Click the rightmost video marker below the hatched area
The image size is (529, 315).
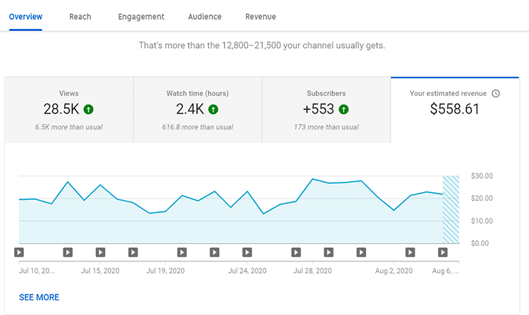coord(443,252)
